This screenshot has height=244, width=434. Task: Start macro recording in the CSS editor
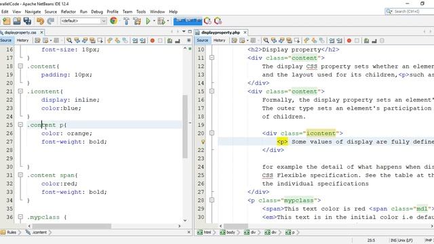pyautogui.click(x=152, y=41)
